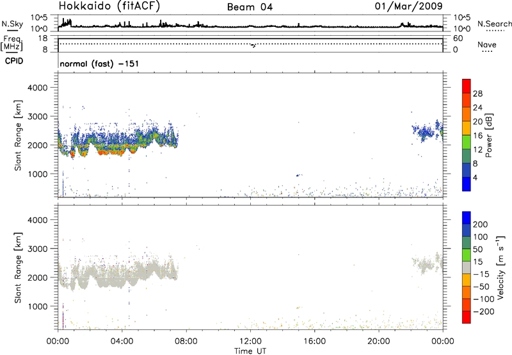Image resolution: width=512 pixels, height=355 pixels.
Task: Click 'Slant Range [km]' label of velocity panel
Action: coord(18,268)
